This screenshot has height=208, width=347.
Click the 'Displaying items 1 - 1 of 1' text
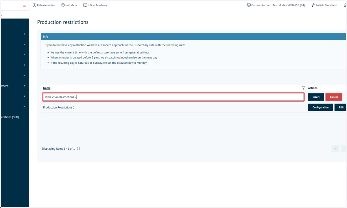[58, 149]
